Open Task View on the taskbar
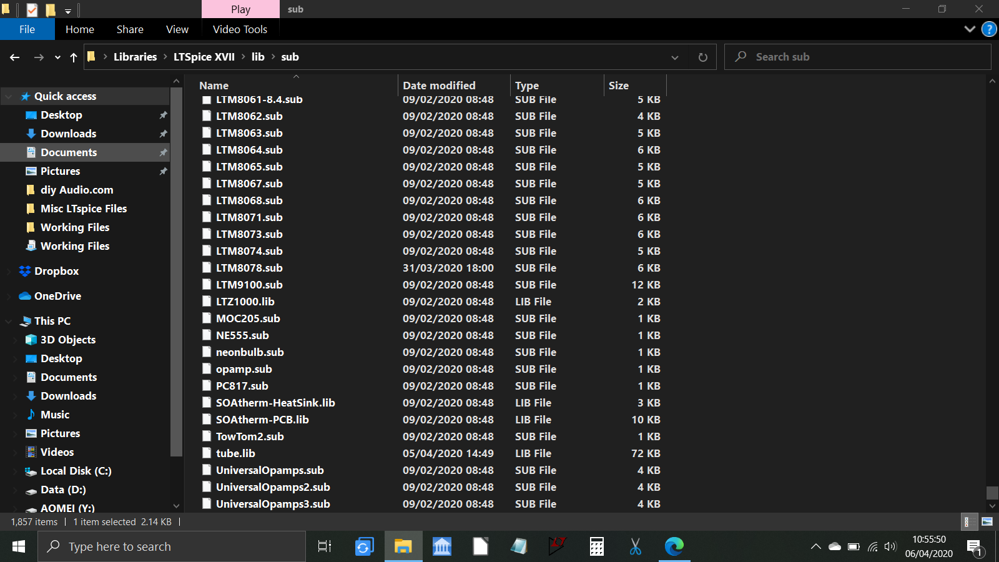Viewport: 999px width, 562px height. [325, 546]
